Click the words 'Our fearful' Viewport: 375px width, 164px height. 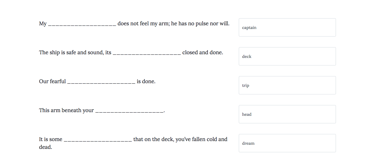(52, 81)
